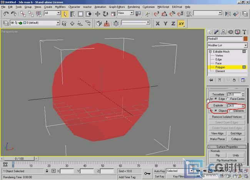Click the Mirror Selected Objects icon
The height and width of the screenshot is (180, 250).
pyautogui.click(x=228, y=14)
